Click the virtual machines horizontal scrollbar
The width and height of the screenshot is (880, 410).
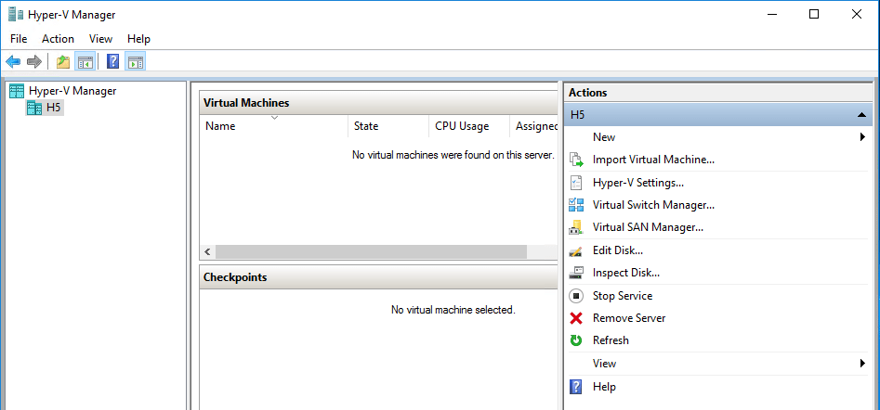click(x=371, y=252)
